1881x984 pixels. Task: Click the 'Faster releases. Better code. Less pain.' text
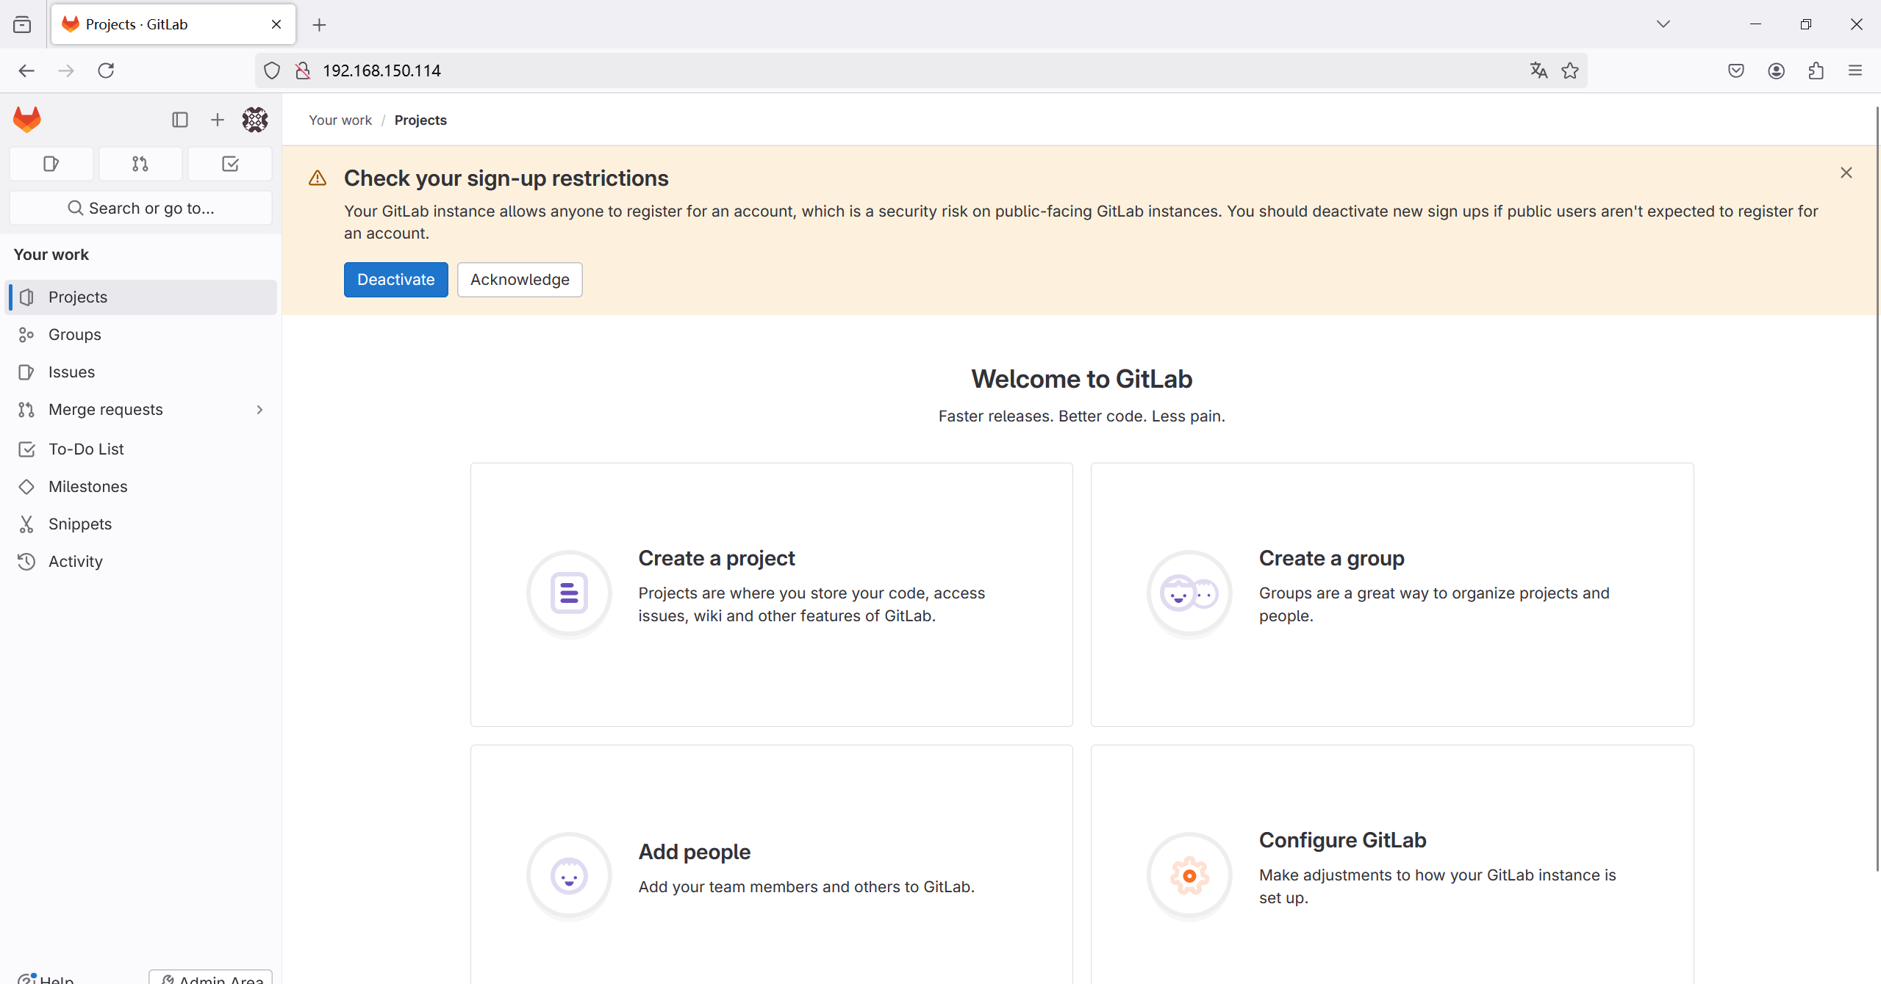click(1082, 416)
